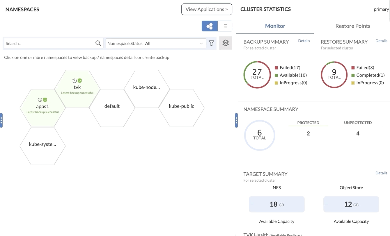Open Backup Summary Details link
Image resolution: width=390 pixels, height=236 pixels.
click(x=304, y=41)
